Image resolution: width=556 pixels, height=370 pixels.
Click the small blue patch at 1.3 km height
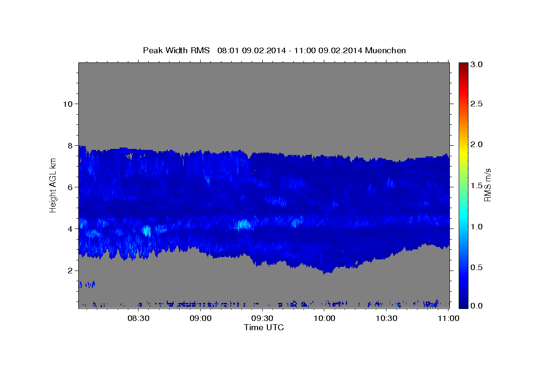point(87,284)
